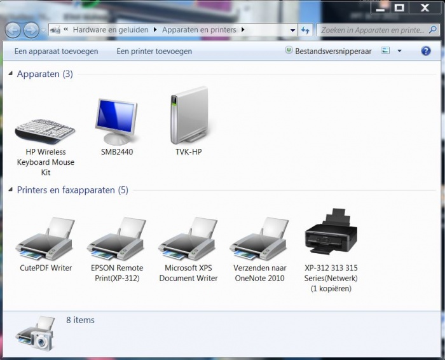Click the forward navigation arrow
The image size is (445, 360).
[x=31, y=30]
